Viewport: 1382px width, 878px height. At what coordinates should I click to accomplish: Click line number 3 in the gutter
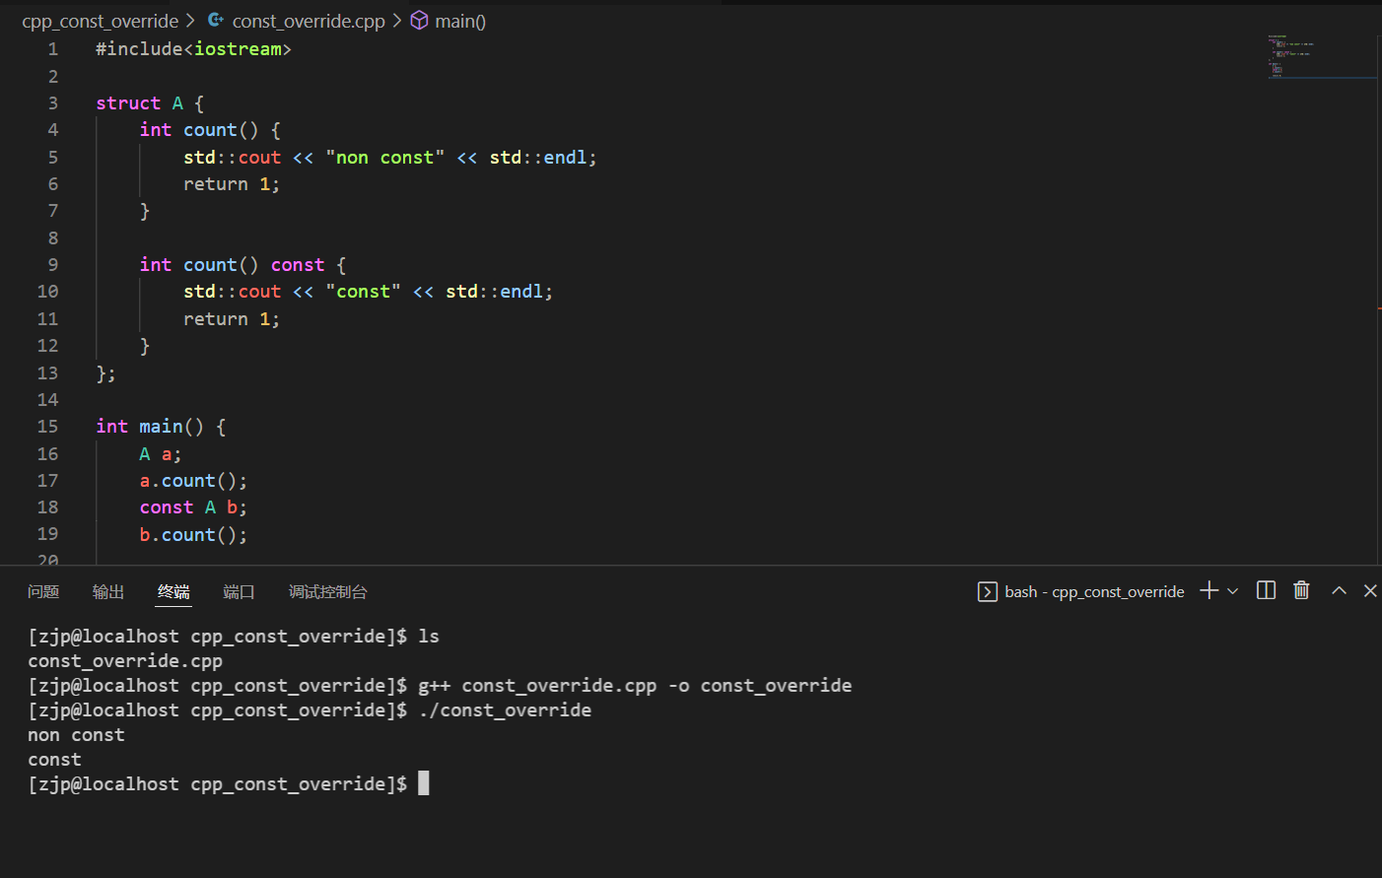tap(53, 103)
